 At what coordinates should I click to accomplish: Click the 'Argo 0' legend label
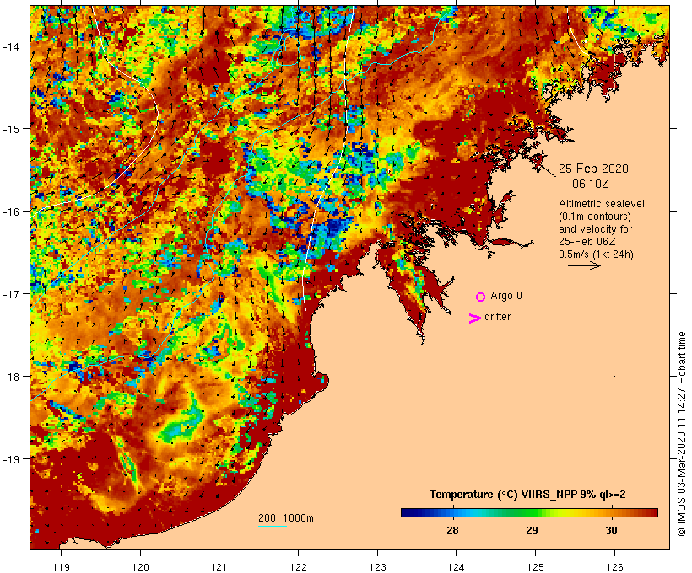506,296
